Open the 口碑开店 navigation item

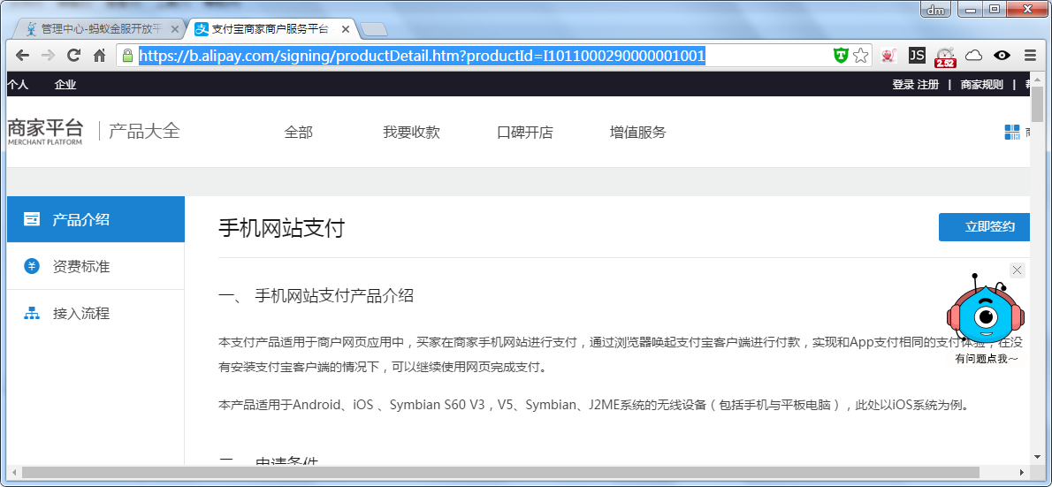pos(524,133)
